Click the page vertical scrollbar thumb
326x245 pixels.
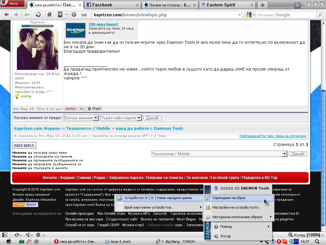323,158
